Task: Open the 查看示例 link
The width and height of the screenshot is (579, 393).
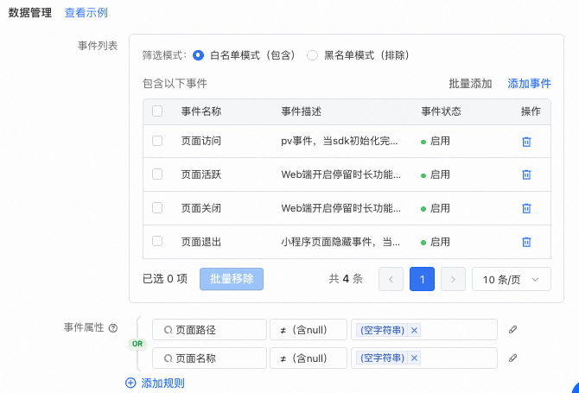Action: tap(86, 14)
